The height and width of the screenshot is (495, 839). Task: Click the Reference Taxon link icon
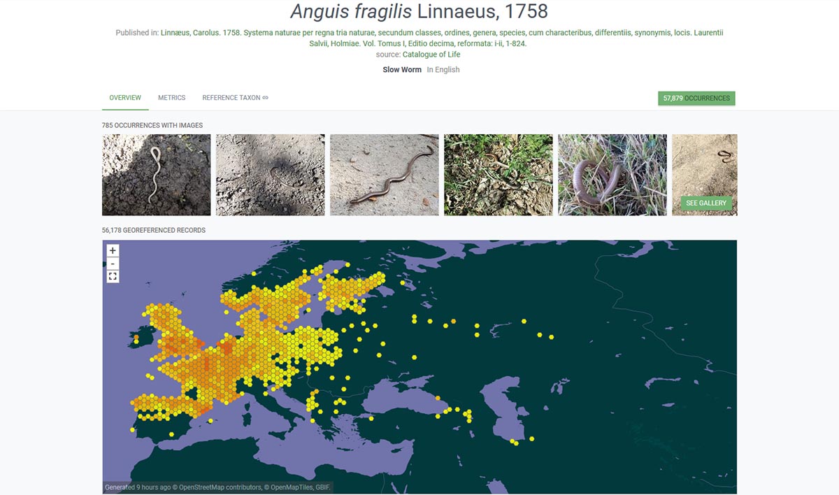[266, 98]
